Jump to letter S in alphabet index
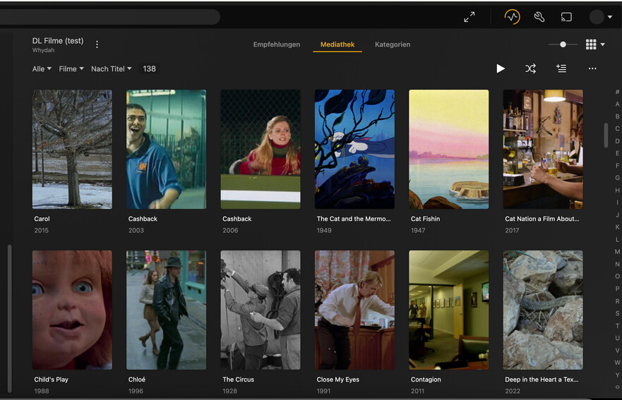622x400 pixels. pyautogui.click(x=617, y=313)
